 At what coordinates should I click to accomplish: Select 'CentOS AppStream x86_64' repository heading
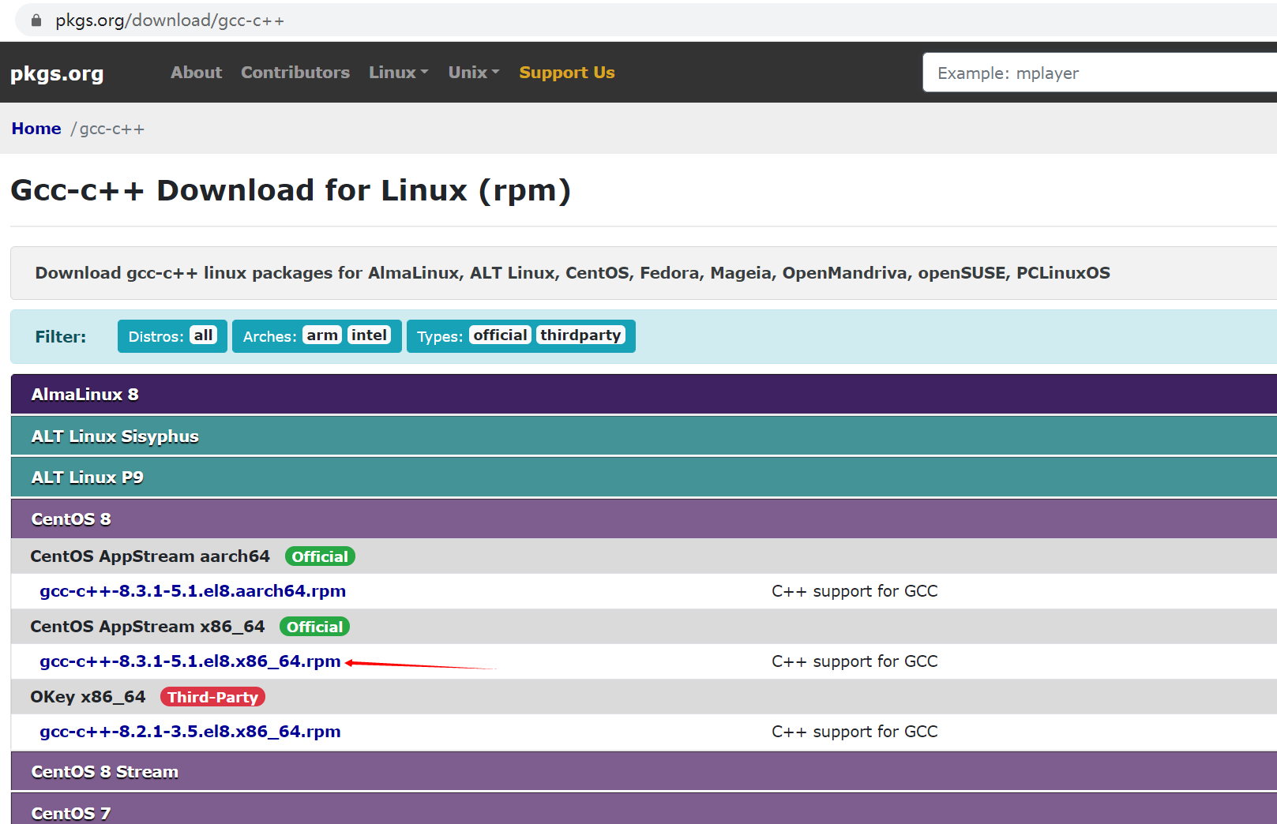[148, 627]
